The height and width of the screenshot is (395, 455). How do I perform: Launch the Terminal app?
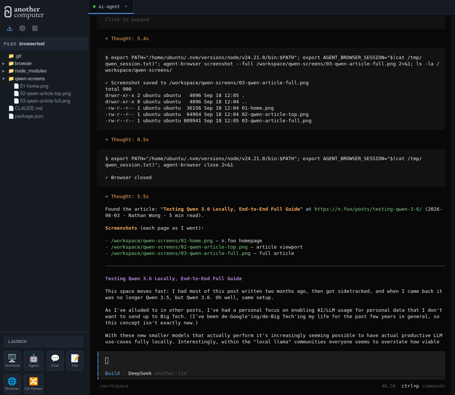(12, 361)
